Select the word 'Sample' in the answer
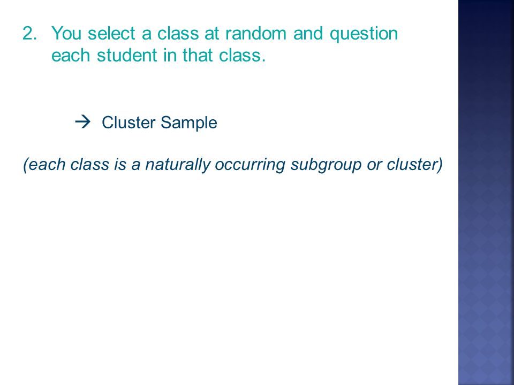 click(189, 124)
